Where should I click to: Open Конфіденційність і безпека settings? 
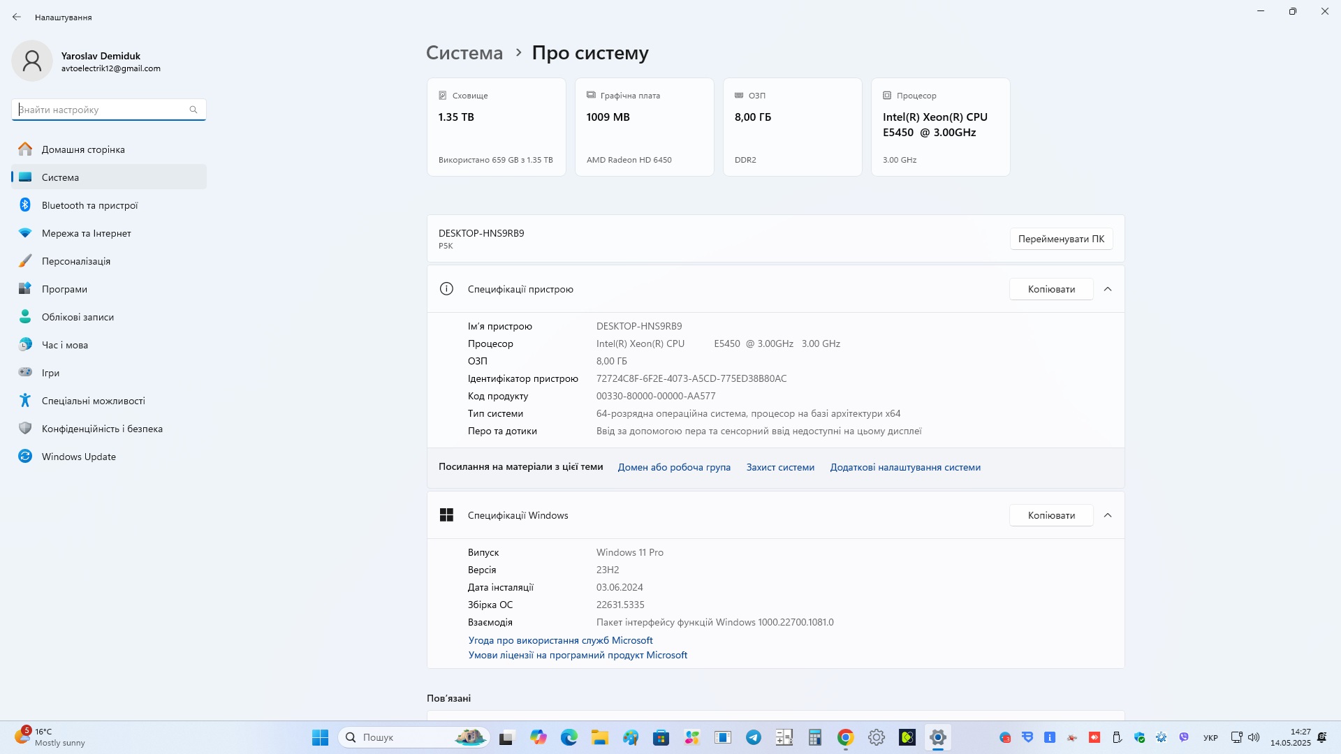[109, 429]
